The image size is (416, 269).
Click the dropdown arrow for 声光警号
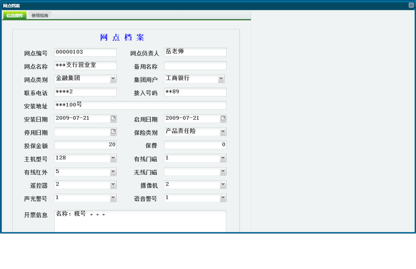click(113, 198)
